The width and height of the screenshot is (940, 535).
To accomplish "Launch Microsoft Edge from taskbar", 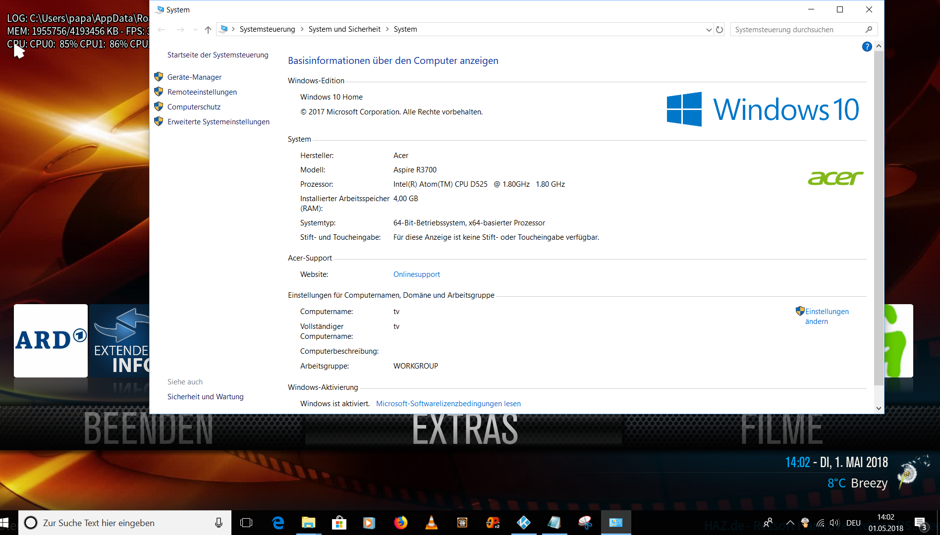I will 278,523.
